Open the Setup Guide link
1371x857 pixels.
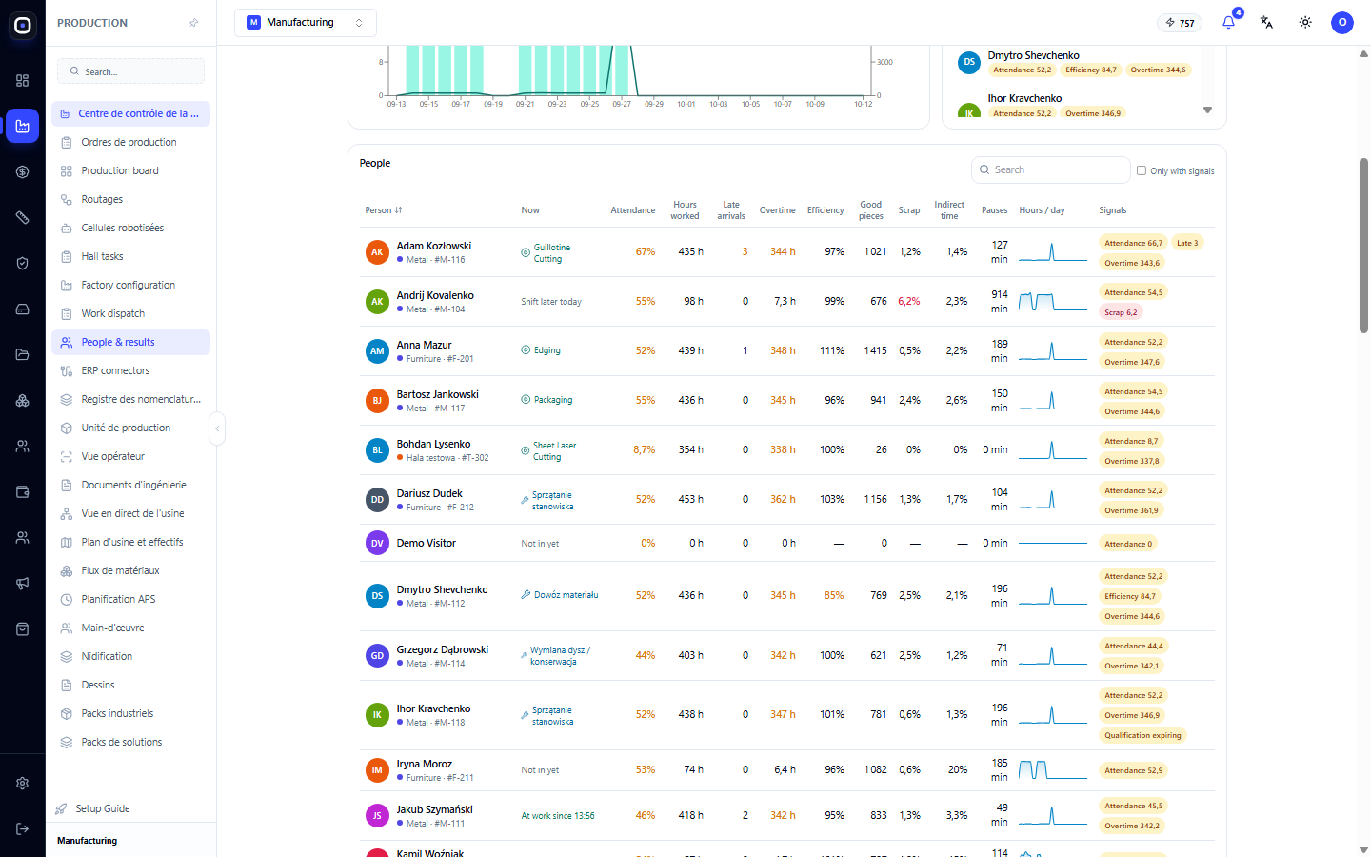tap(103, 808)
